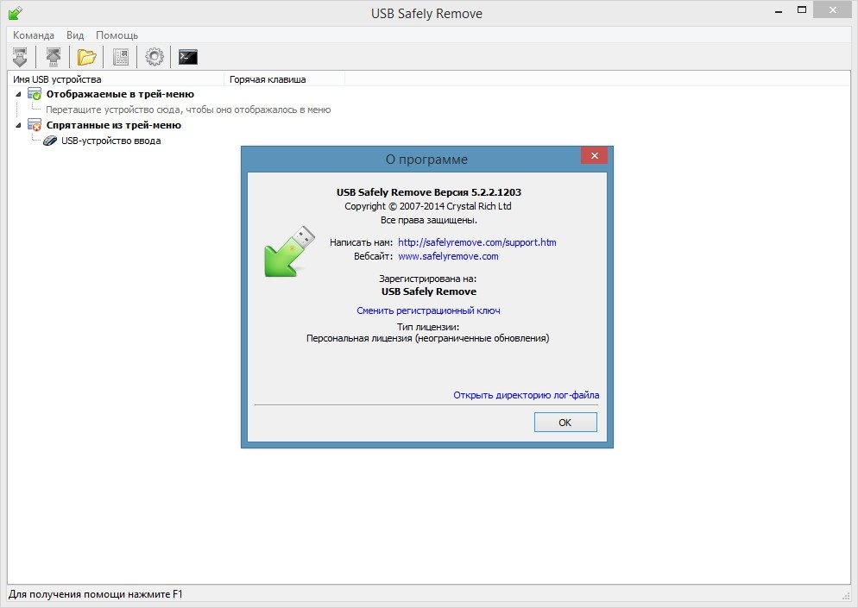Click Открыть директорию лог-файла link

click(x=526, y=395)
